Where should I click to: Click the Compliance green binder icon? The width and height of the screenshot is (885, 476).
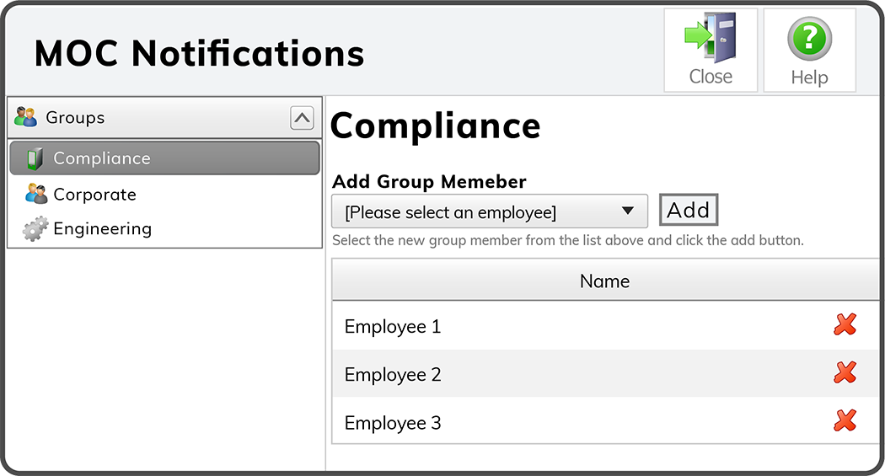(35, 158)
